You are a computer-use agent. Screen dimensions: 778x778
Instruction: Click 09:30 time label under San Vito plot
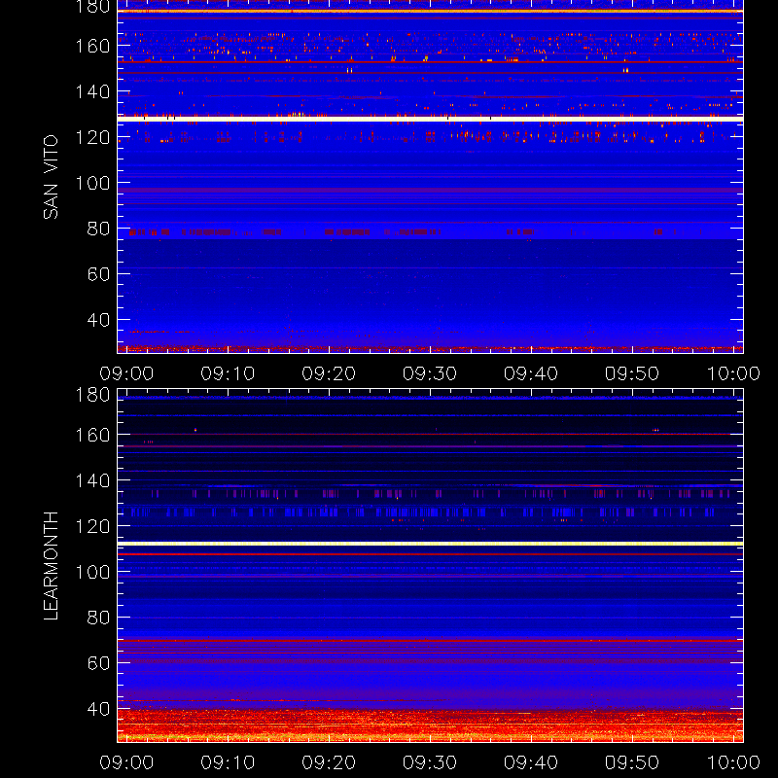[x=430, y=373]
